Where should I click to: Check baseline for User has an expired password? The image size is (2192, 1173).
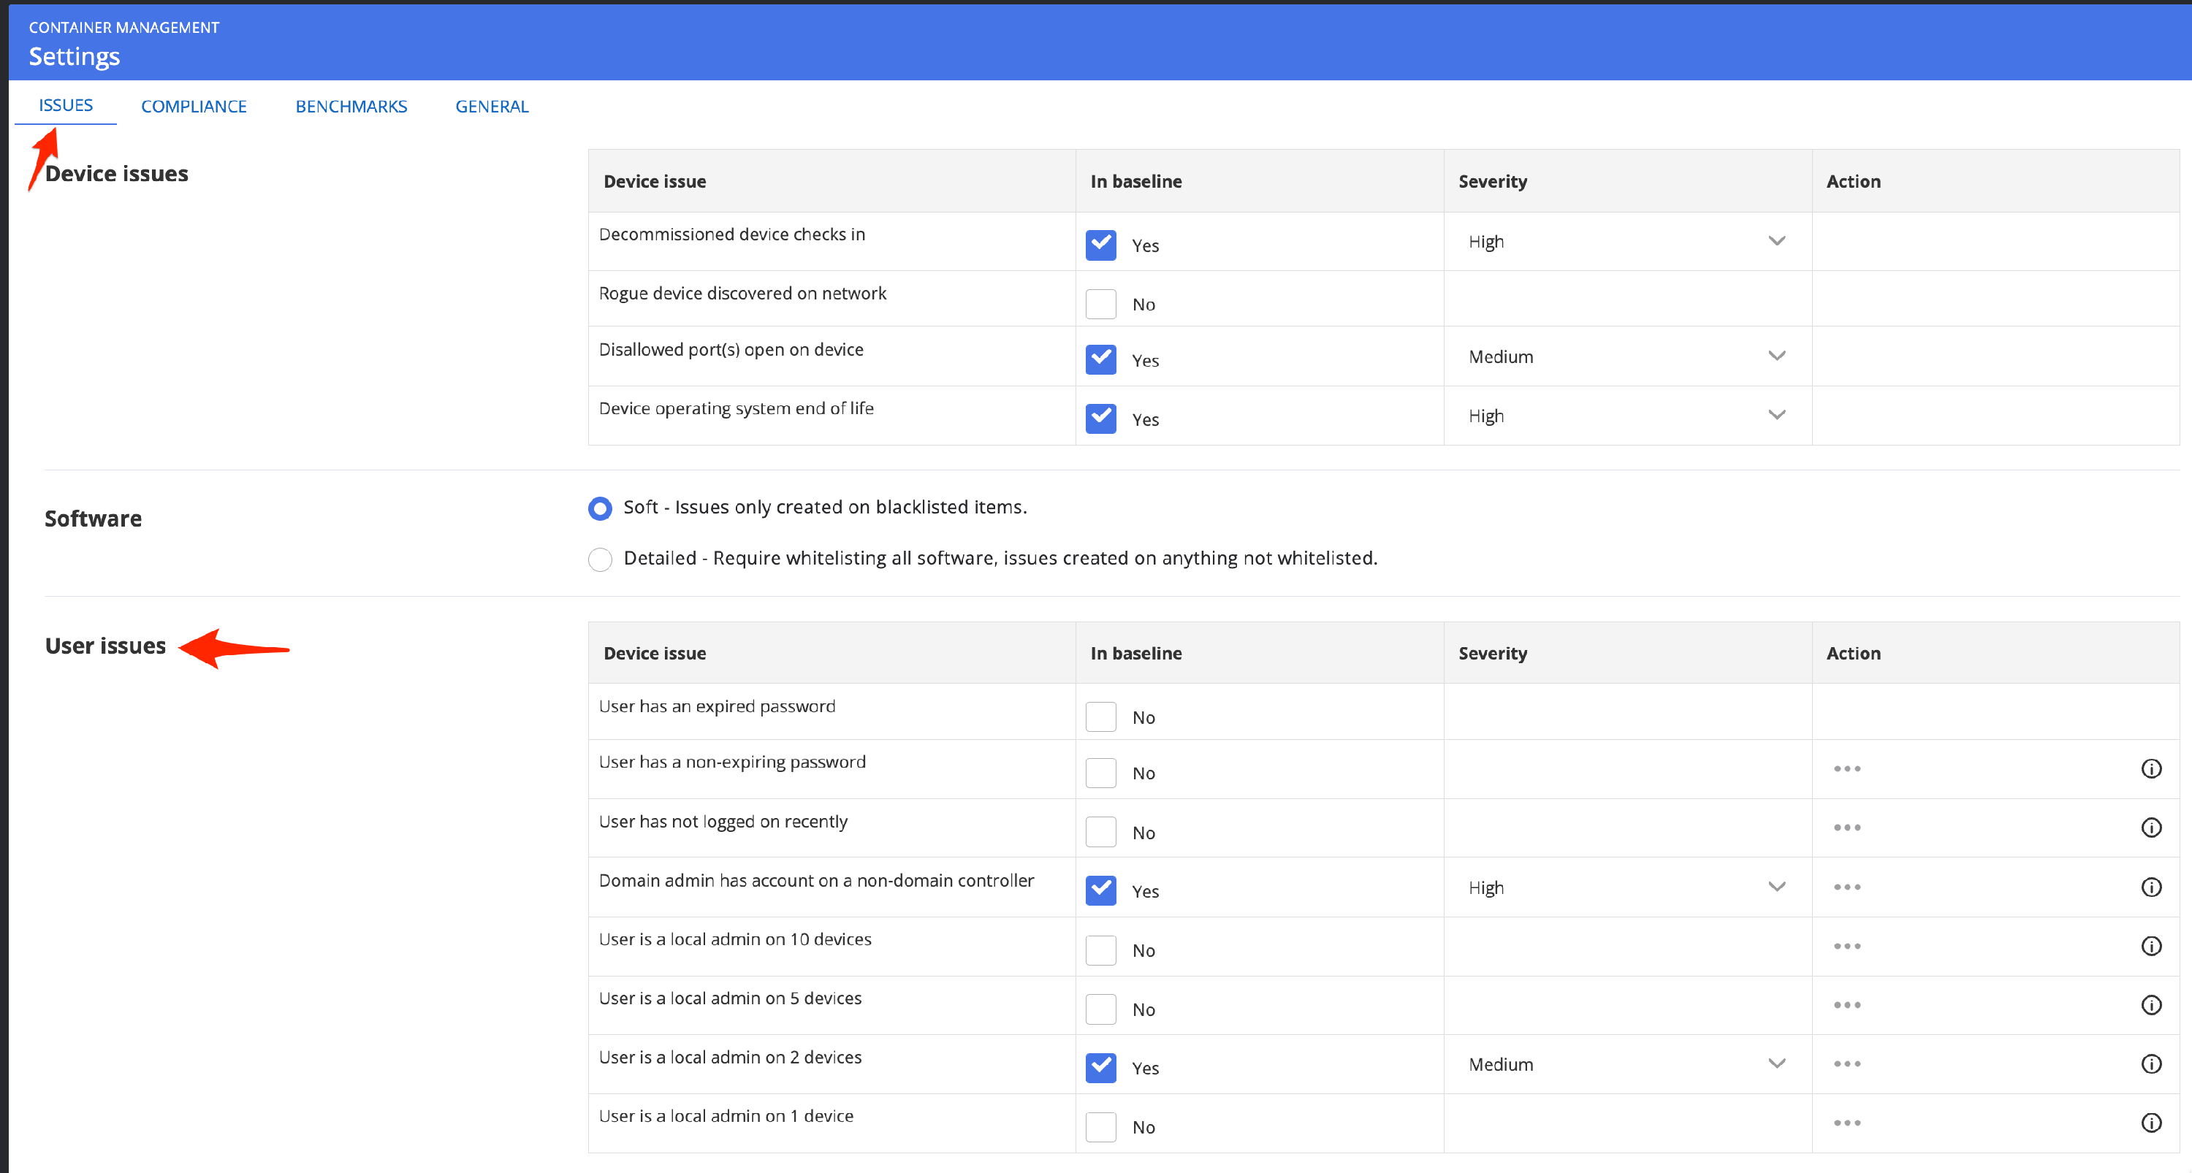(x=1100, y=717)
